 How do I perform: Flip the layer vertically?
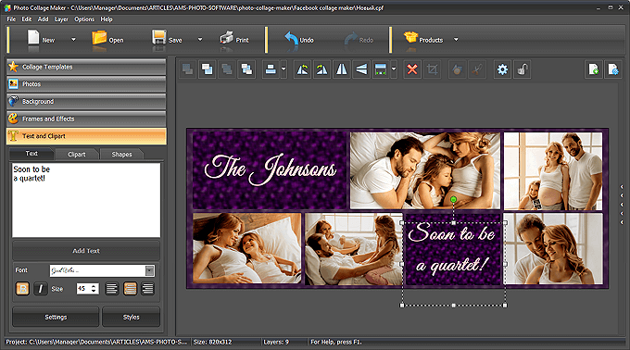click(361, 69)
